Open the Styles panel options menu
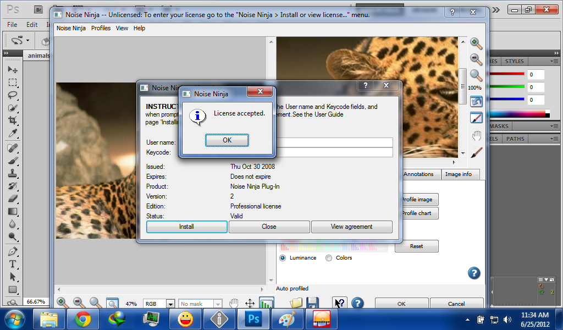Screen dimensions: 563x330 [x=554, y=61]
